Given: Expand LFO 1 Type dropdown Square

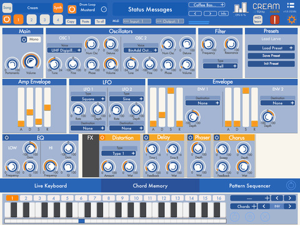Looking at the screenshot, I should (x=88, y=99).
